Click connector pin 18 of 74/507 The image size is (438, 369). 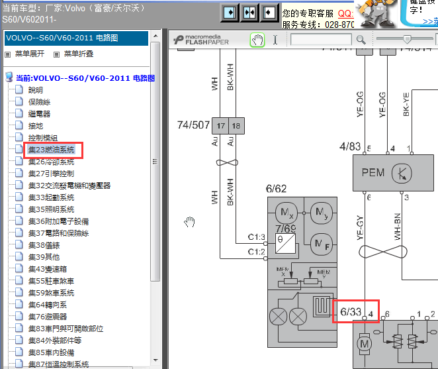(236, 126)
